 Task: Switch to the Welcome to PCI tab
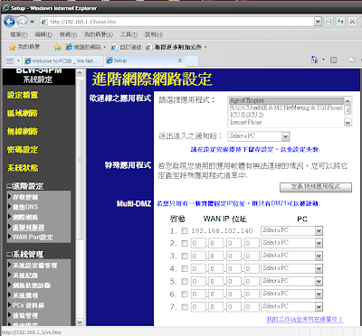tap(62, 61)
